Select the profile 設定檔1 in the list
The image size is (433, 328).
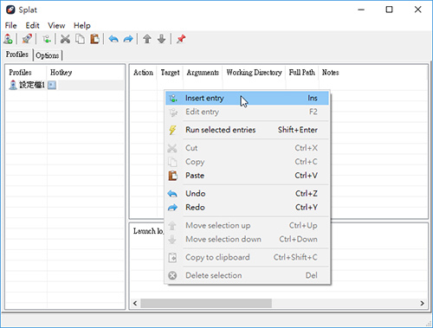(x=32, y=85)
